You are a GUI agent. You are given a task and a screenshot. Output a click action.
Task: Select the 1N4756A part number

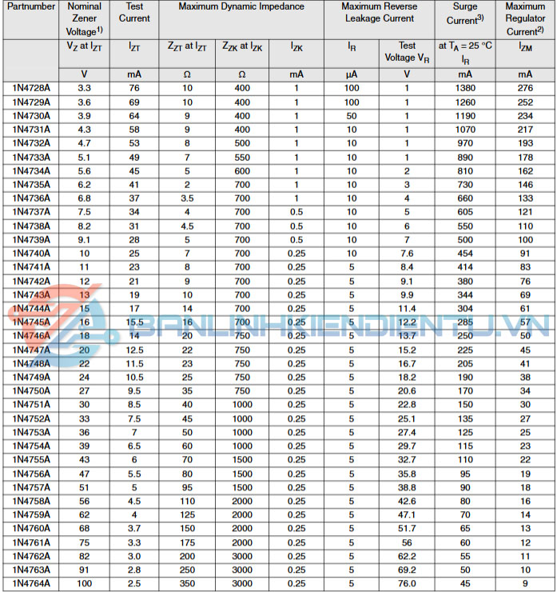[x=31, y=474]
